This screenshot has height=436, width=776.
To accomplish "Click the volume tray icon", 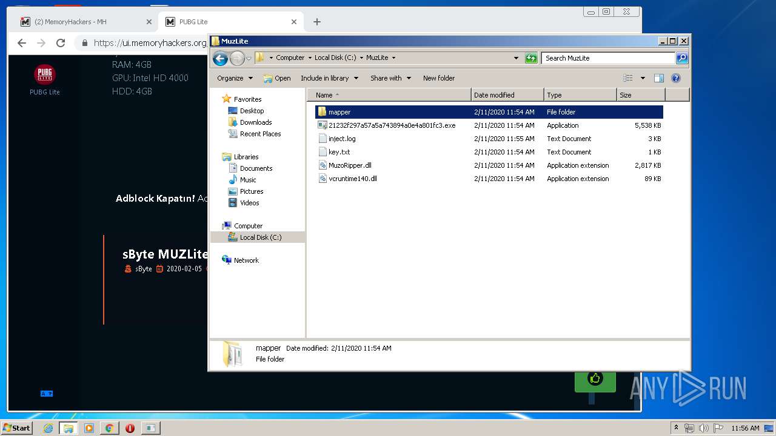I will coord(703,428).
